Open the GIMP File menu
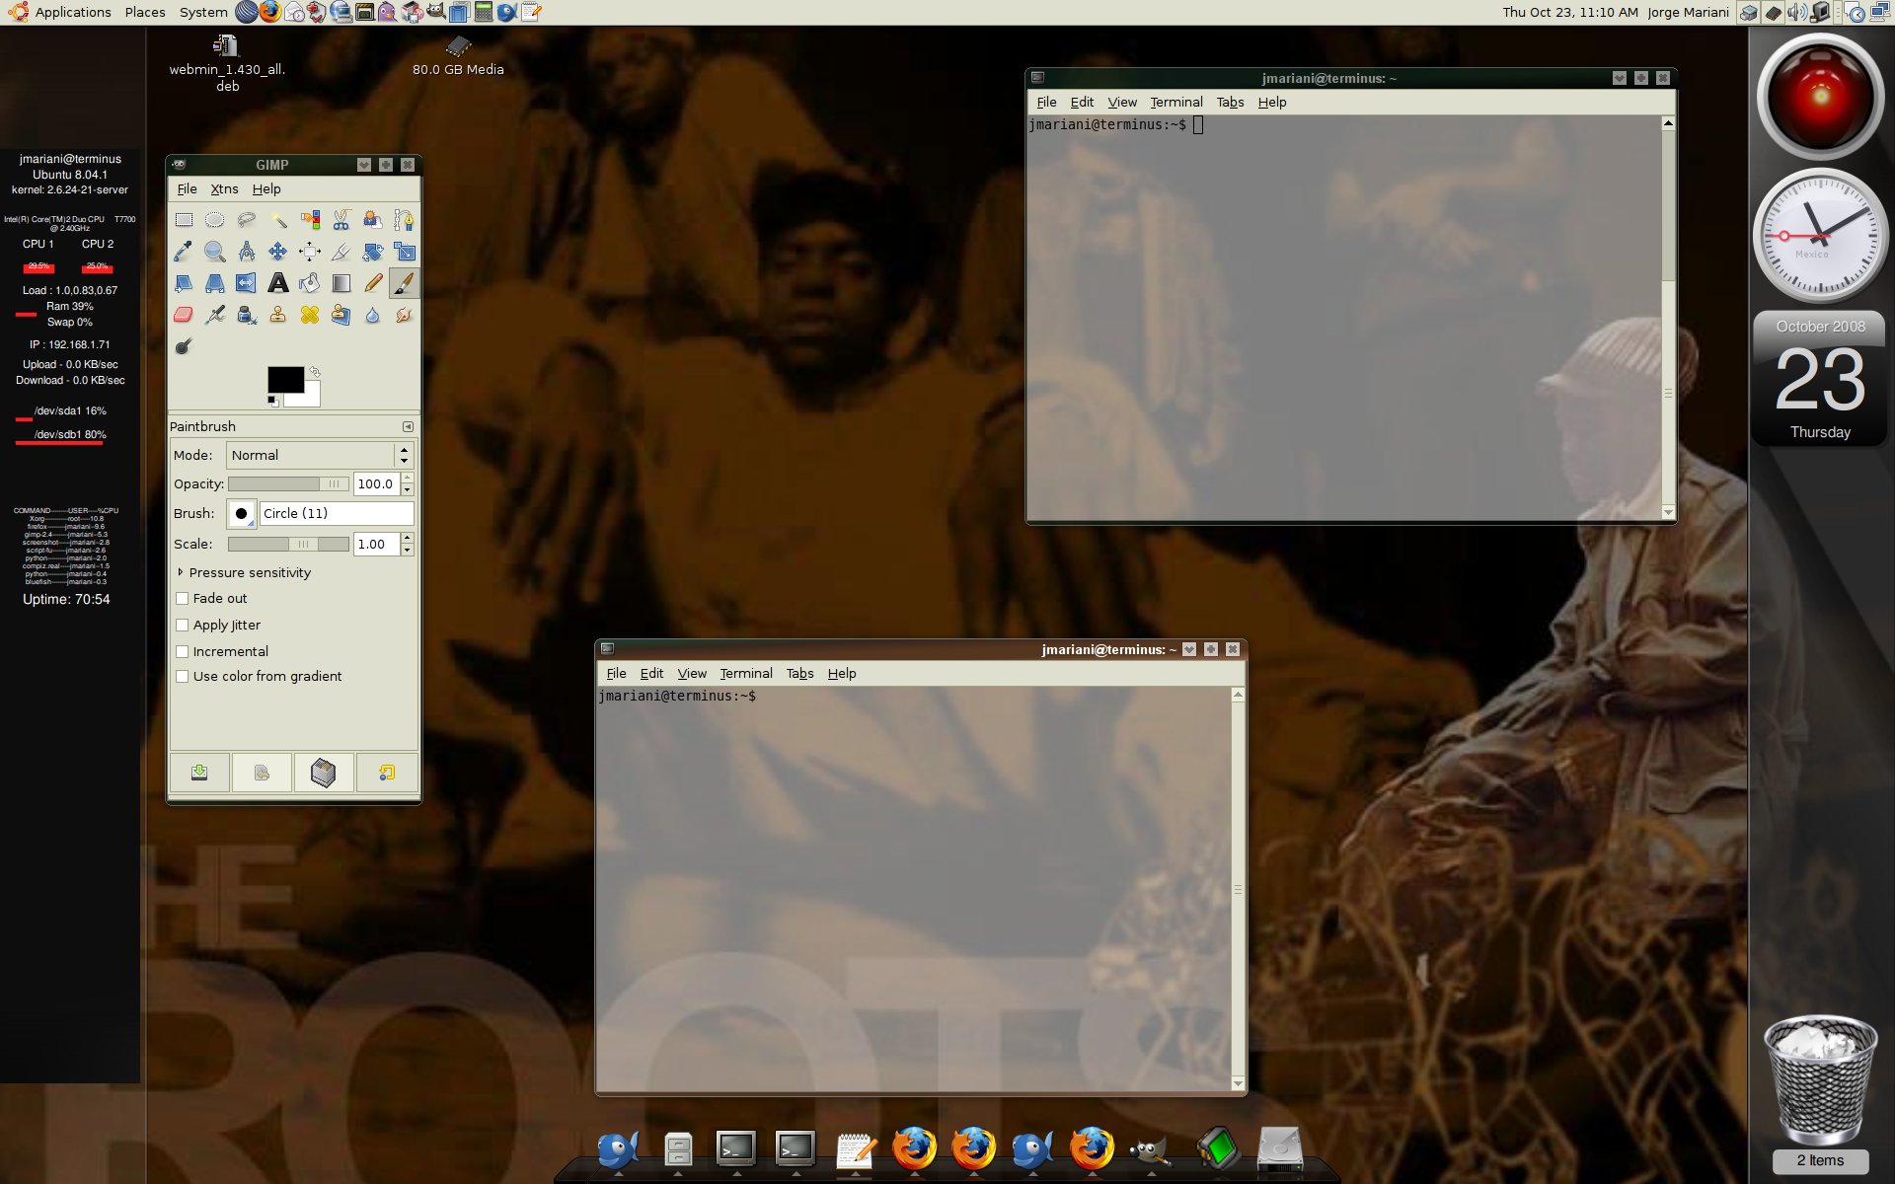This screenshot has width=1895, height=1184. pyautogui.click(x=187, y=188)
